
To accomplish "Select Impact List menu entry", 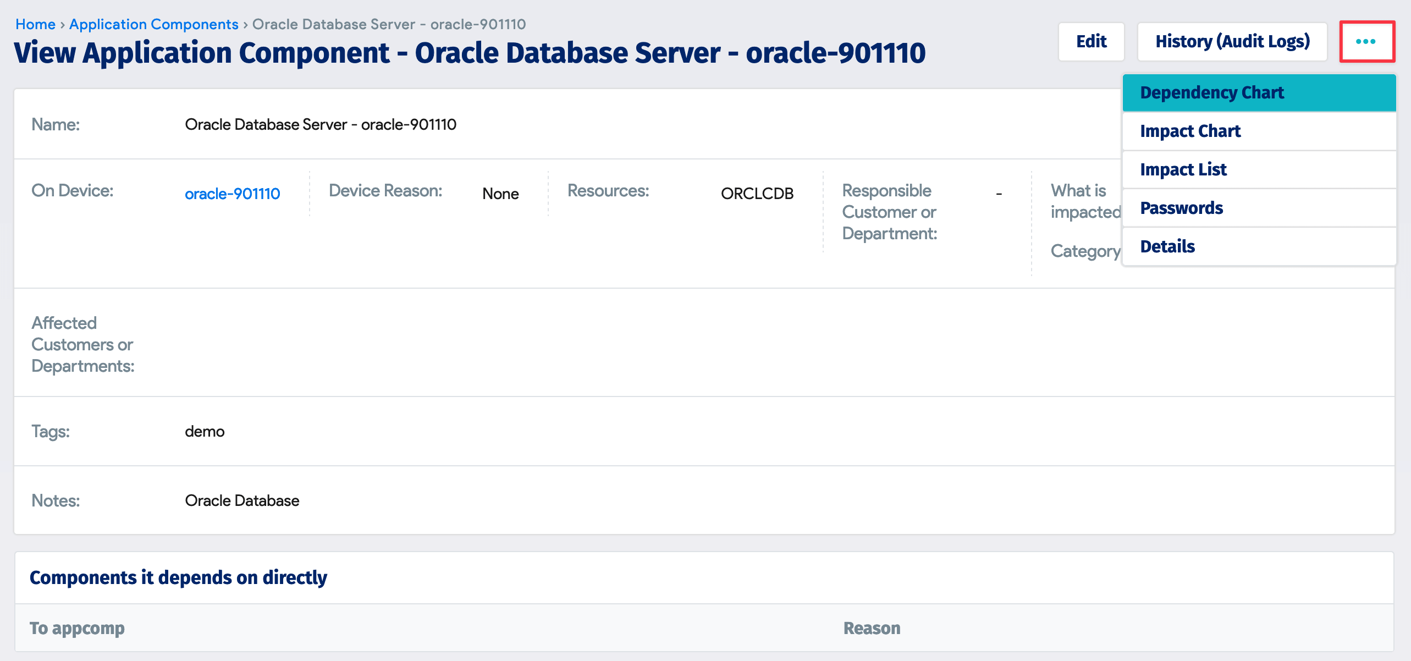I will 1183,169.
